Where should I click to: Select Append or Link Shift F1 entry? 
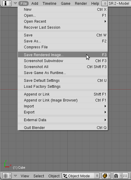pyautogui.click(x=63, y=94)
